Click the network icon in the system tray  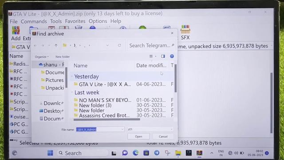tap(230, 153)
